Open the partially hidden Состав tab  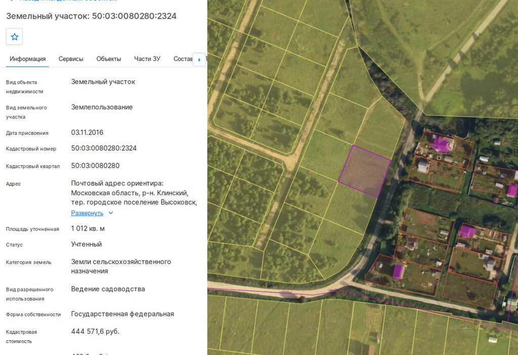pos(183,59)
